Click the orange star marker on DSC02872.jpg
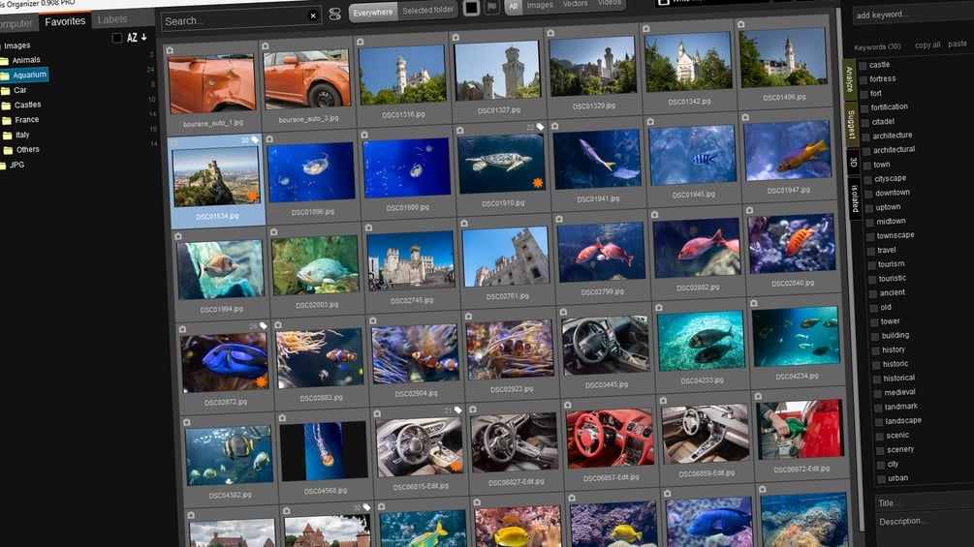The height and width of the screenshot is (547, 974). [262, 382]
